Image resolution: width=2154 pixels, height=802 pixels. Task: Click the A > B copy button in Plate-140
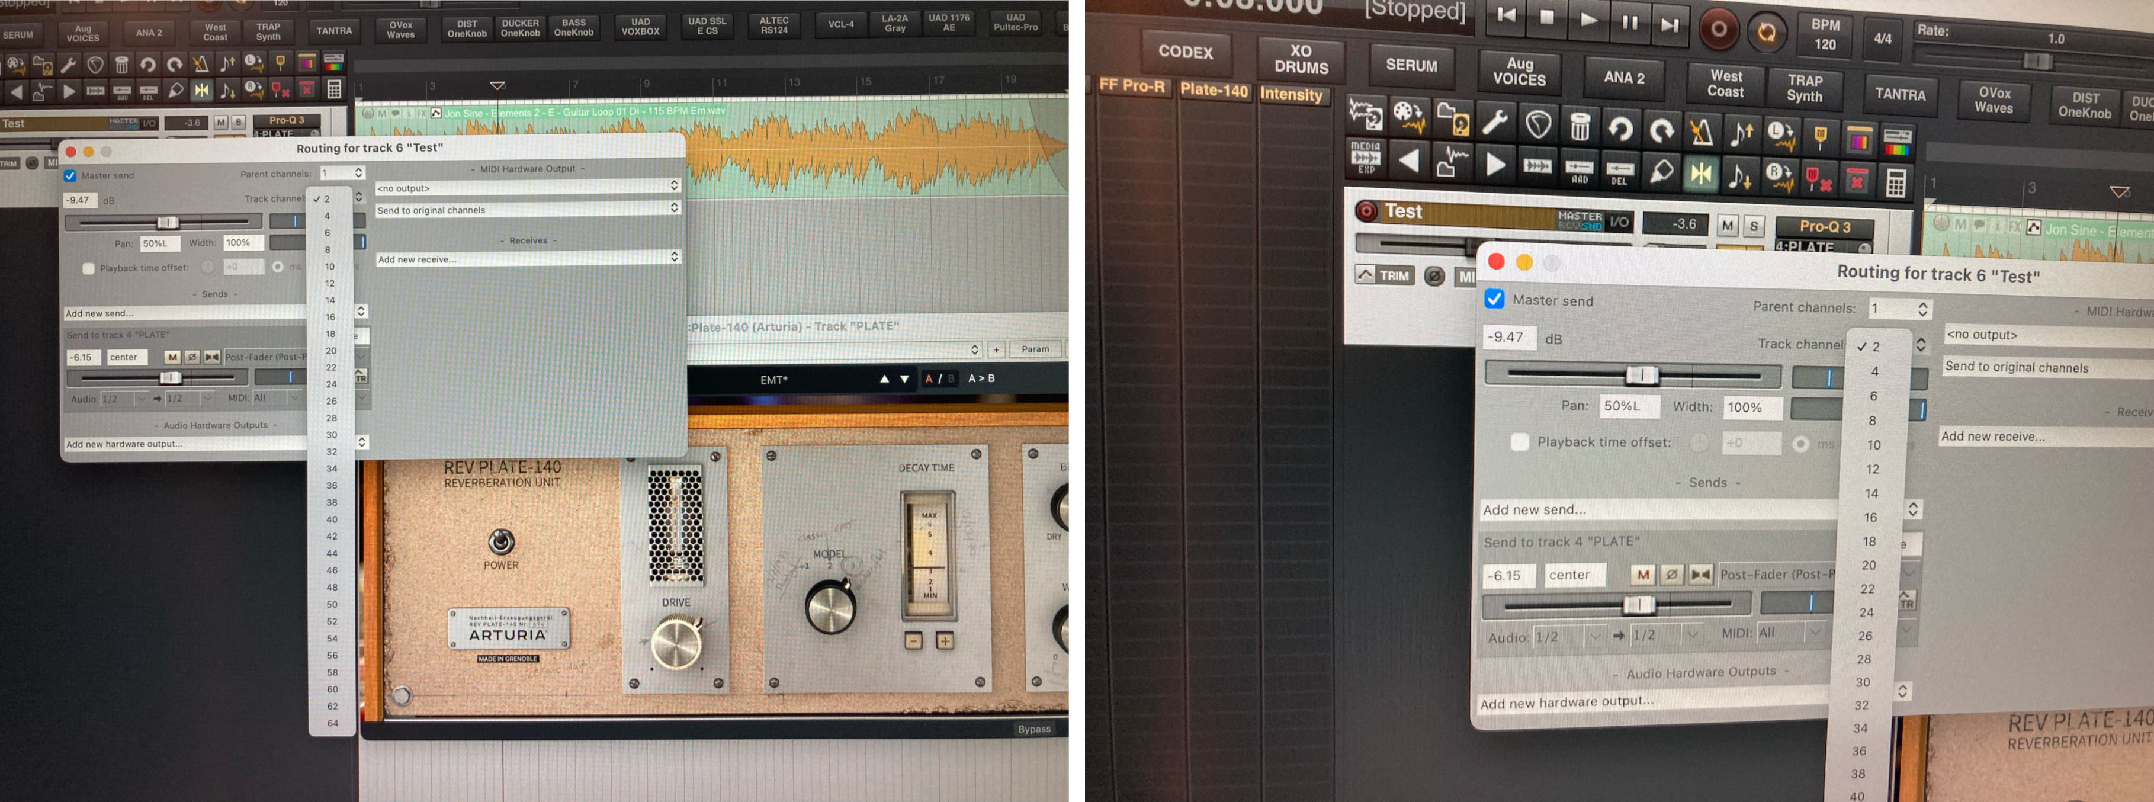tap(981, 378)
